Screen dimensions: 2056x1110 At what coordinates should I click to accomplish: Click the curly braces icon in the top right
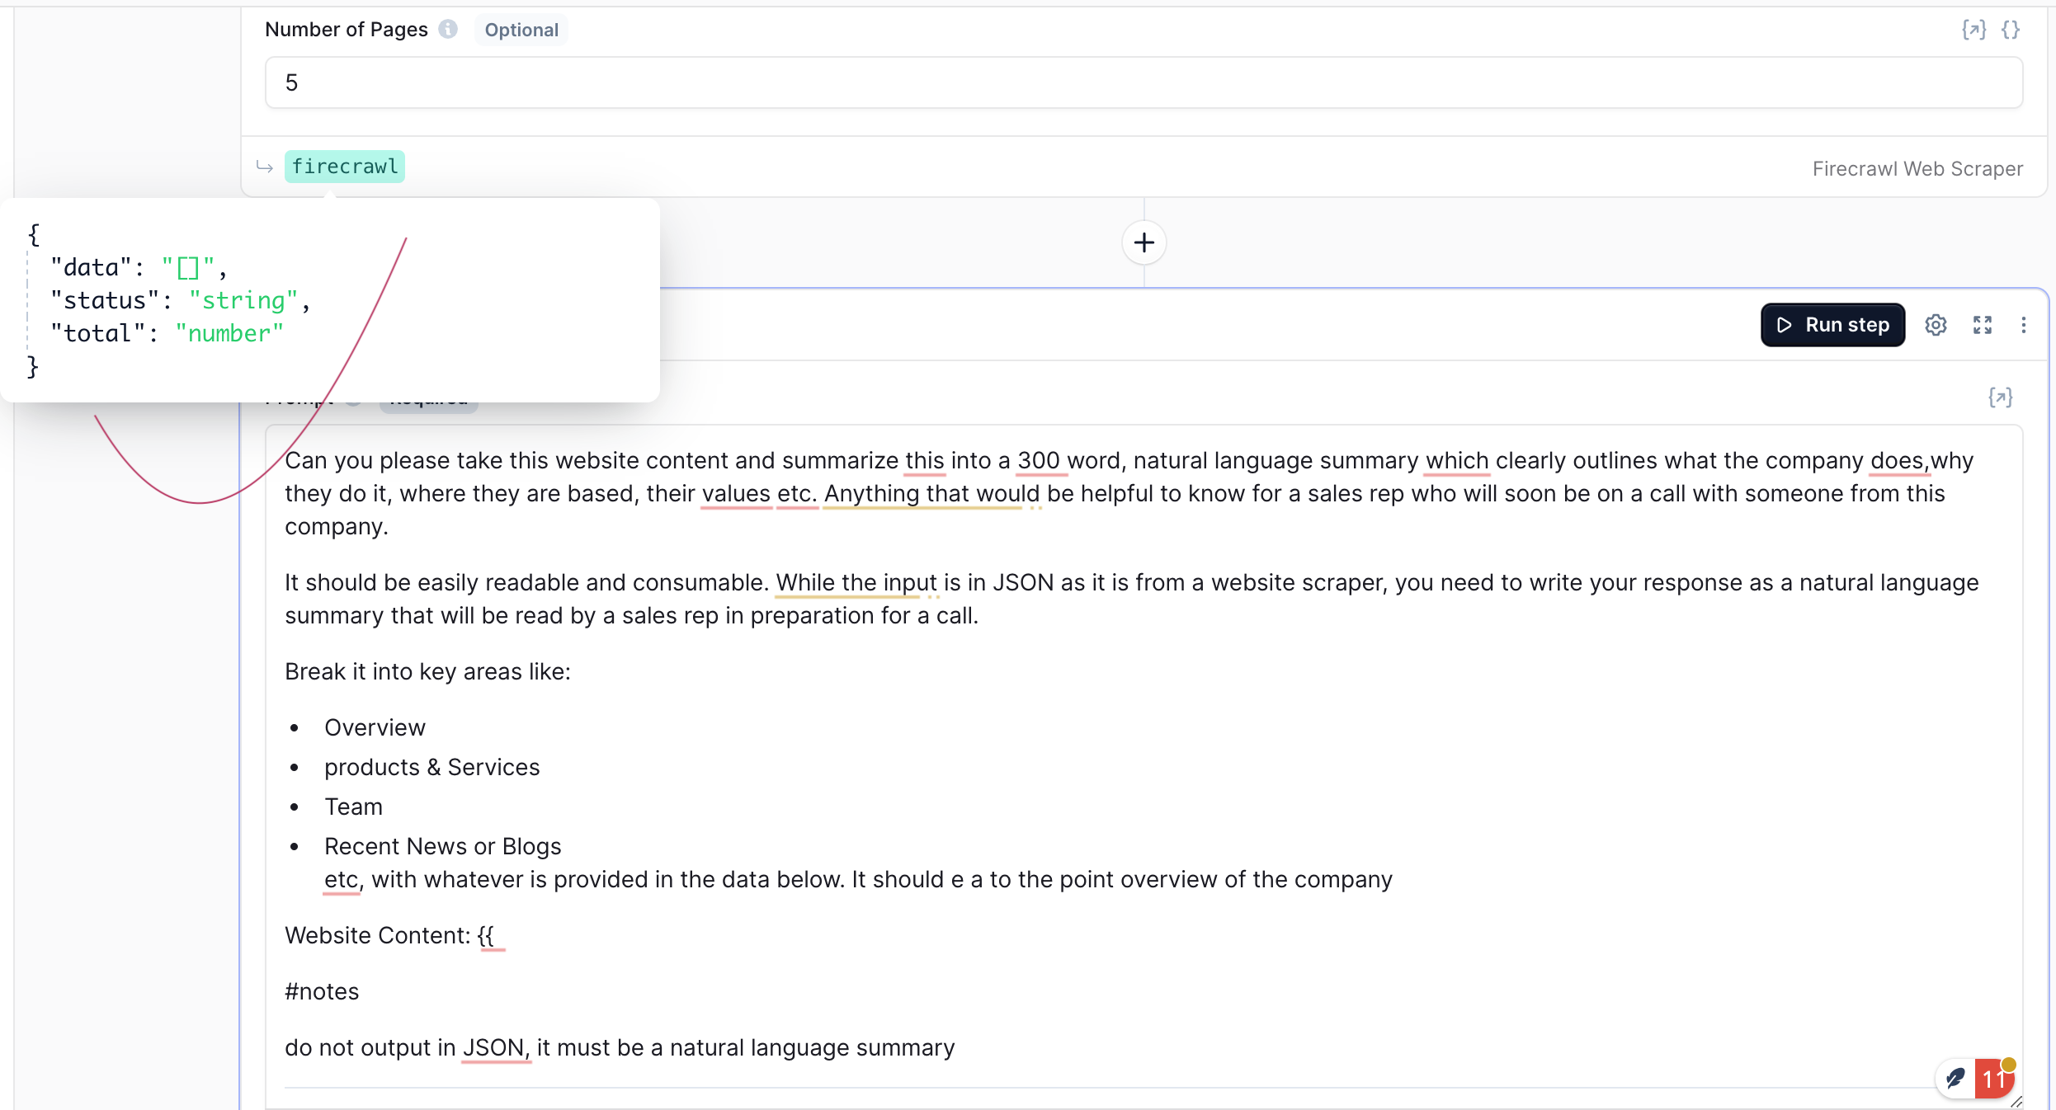point(2011,30)
